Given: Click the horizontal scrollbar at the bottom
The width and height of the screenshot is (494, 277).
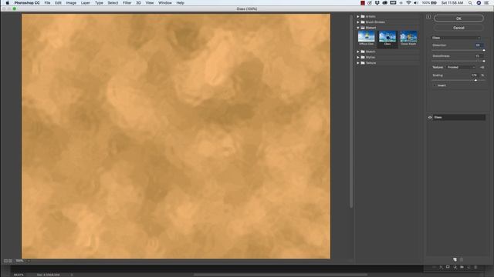Looking at the screenshot, I should point(280,275).
